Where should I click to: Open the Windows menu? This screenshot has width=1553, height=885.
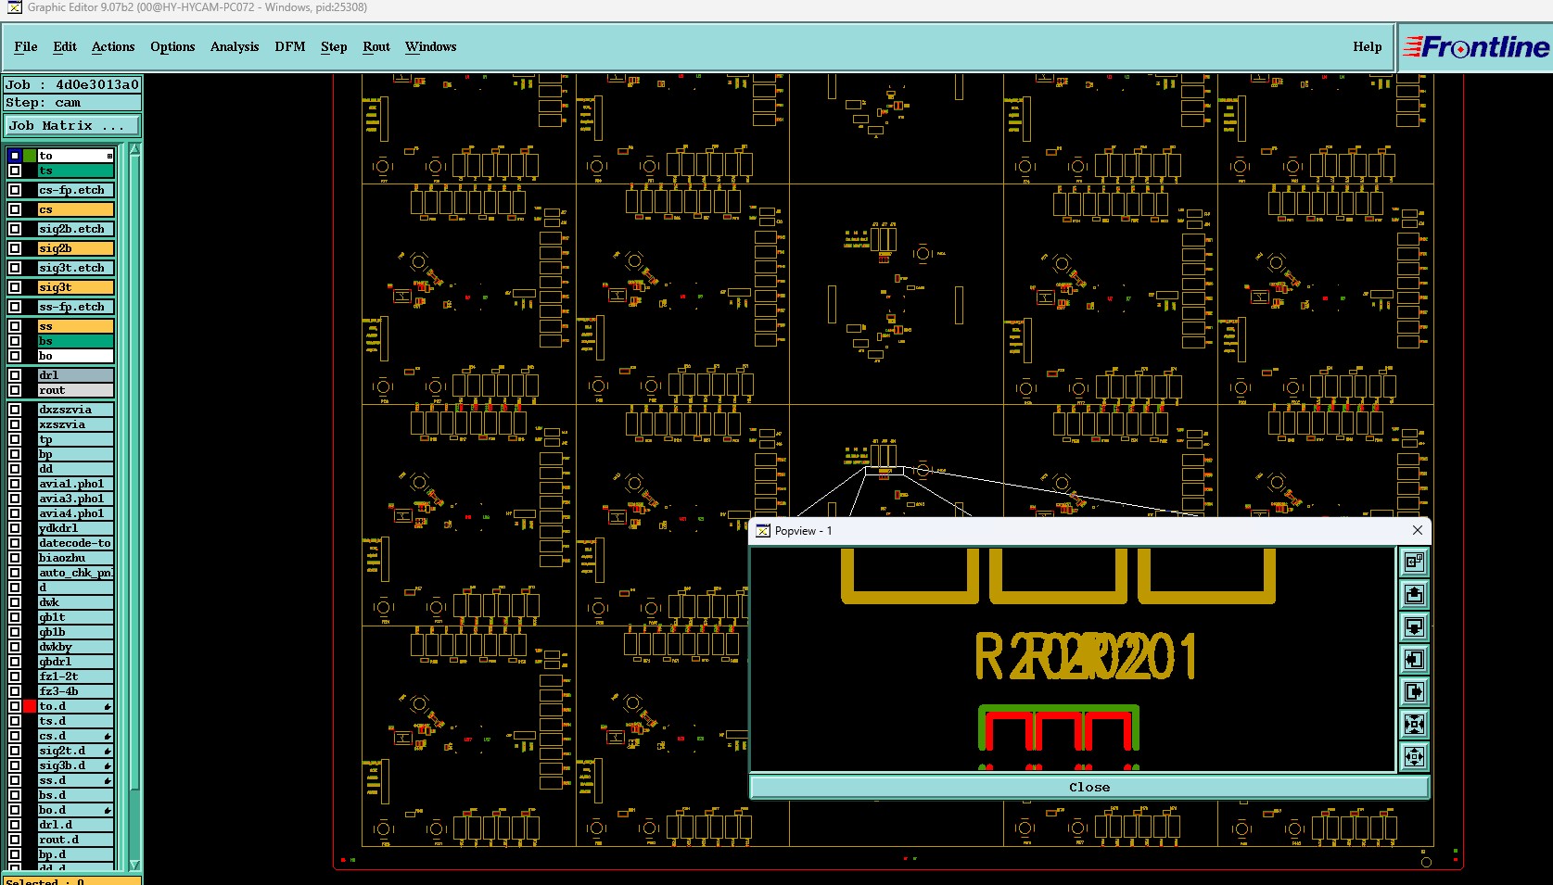[431, 46]
